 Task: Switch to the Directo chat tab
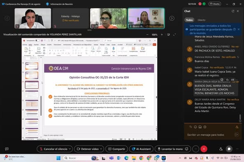pos(202,20)
